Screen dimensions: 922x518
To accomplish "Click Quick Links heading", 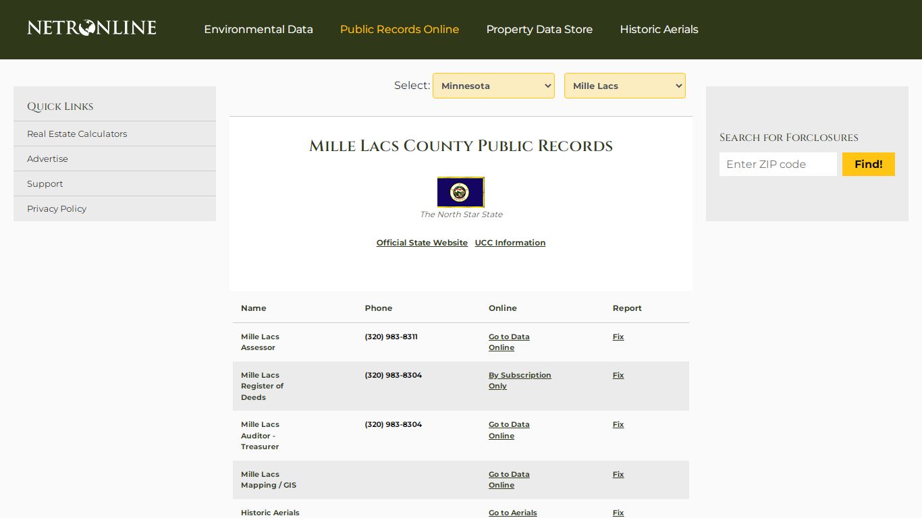I will pyautogui.click(x=60, y=107).
